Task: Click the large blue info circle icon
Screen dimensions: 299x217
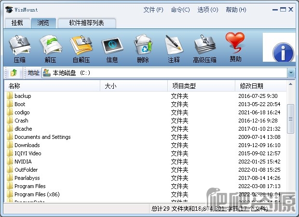Action: 283,52
